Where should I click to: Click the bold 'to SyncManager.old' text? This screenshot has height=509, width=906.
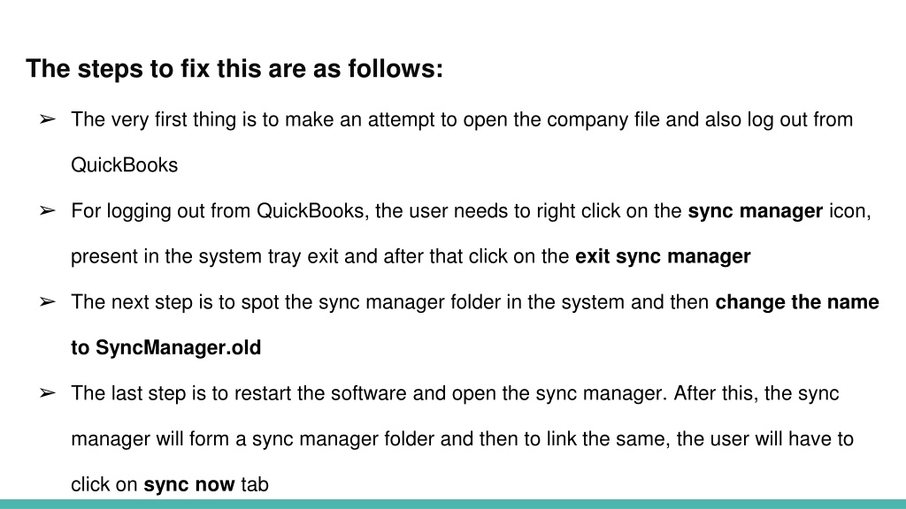click(165, 348)
